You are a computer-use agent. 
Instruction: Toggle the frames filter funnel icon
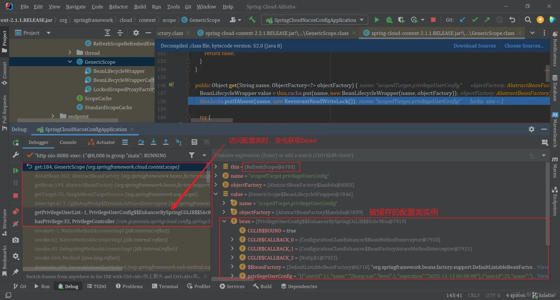point(192,155)
